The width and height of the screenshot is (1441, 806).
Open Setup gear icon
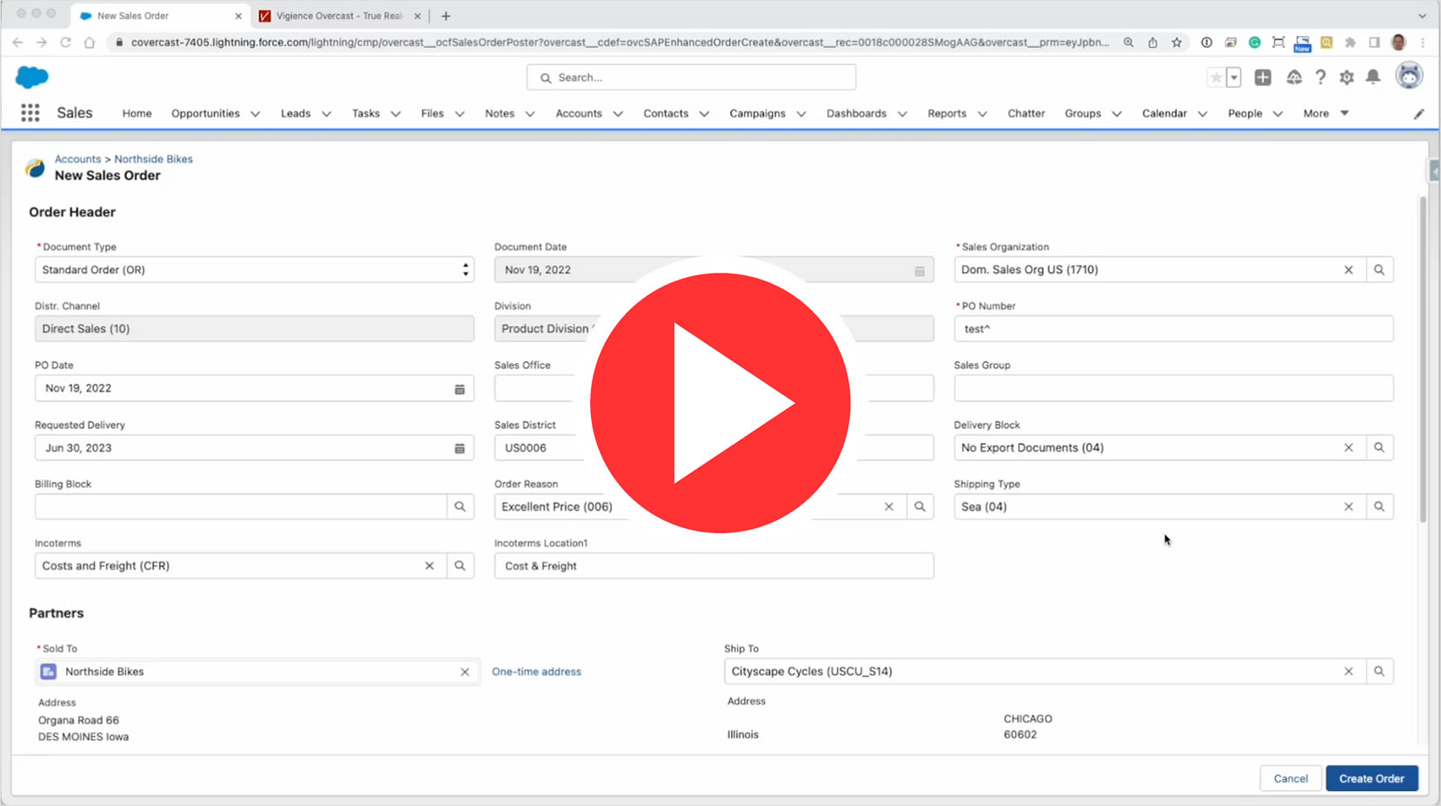[x=1346, y=77]
